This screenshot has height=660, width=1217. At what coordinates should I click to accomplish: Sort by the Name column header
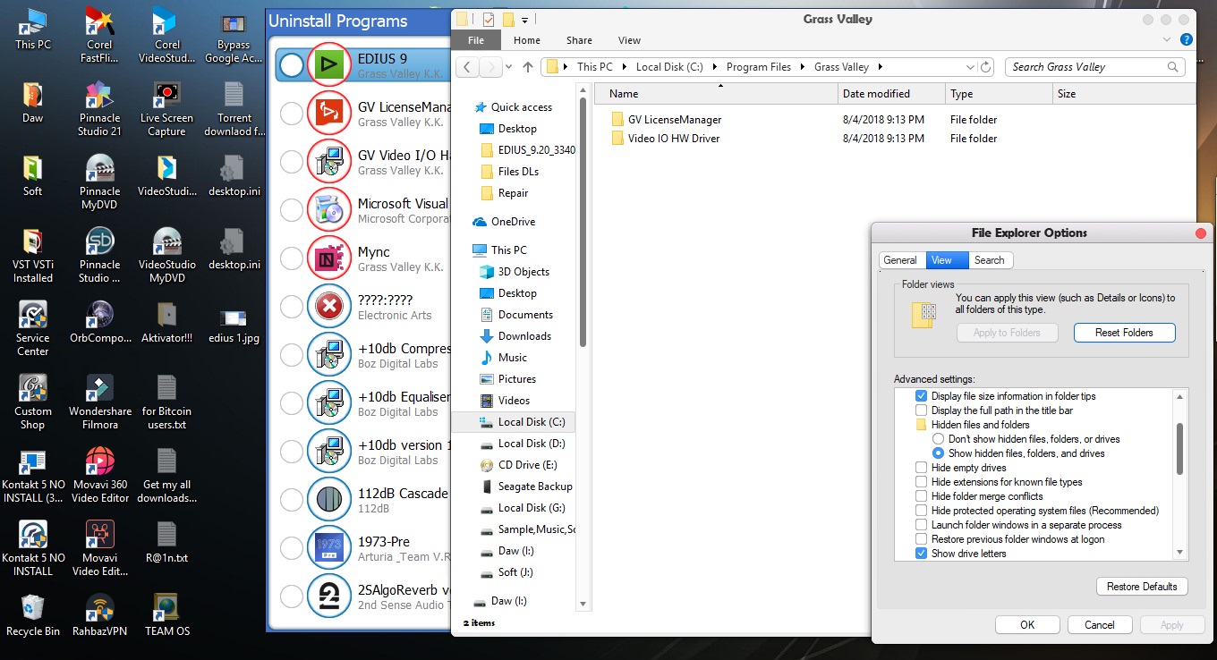pyautogui.click(x=716, y=94)
